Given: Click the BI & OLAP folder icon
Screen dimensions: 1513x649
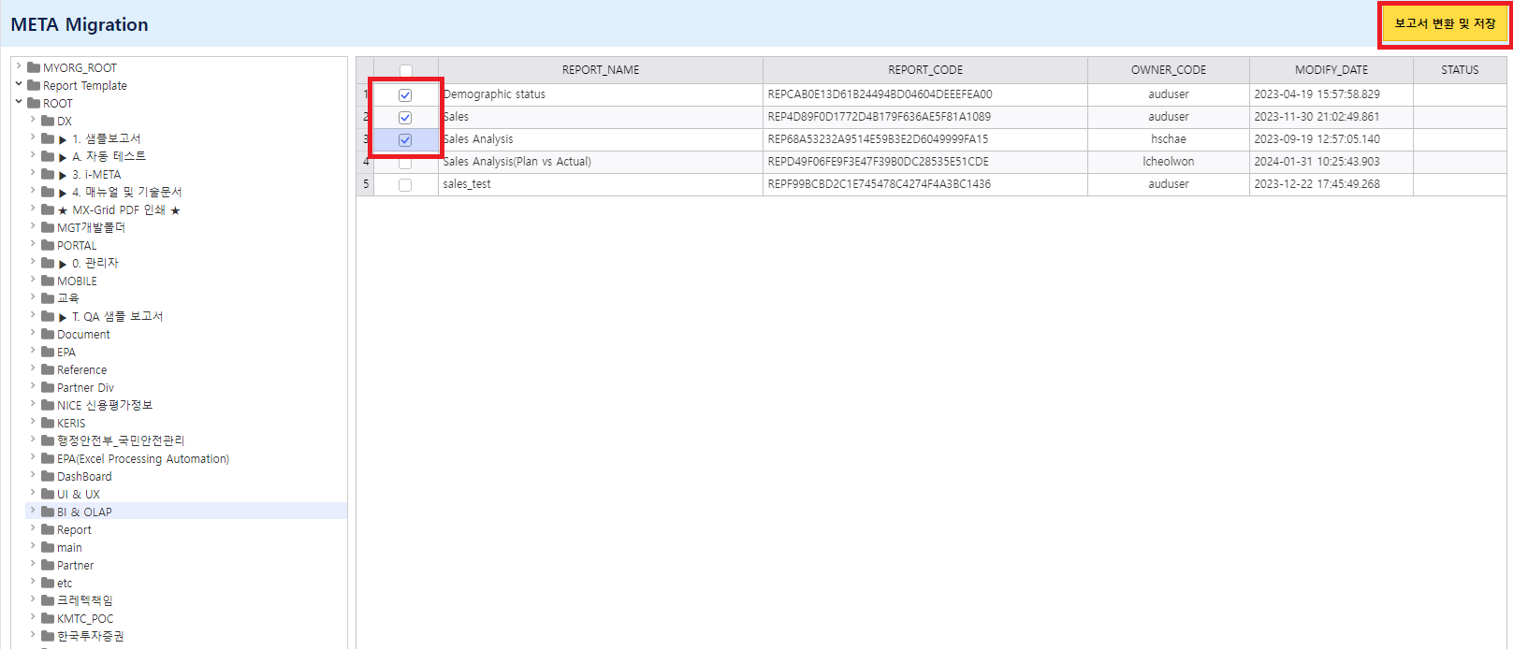Looking at the screenshot, I should point(48,512).
